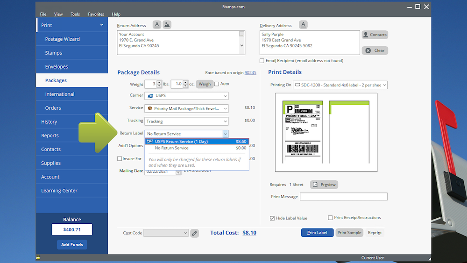Open the label Preview
This screenshot has height=263, width=467.
(324, 185)
